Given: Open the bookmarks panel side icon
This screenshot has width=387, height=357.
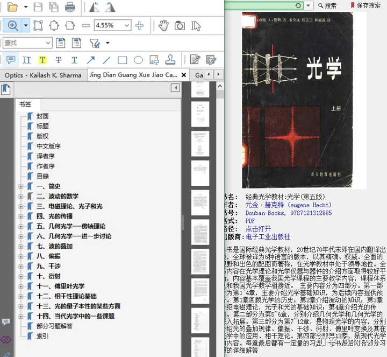Looking at the screenshot, I should point(6,89).
